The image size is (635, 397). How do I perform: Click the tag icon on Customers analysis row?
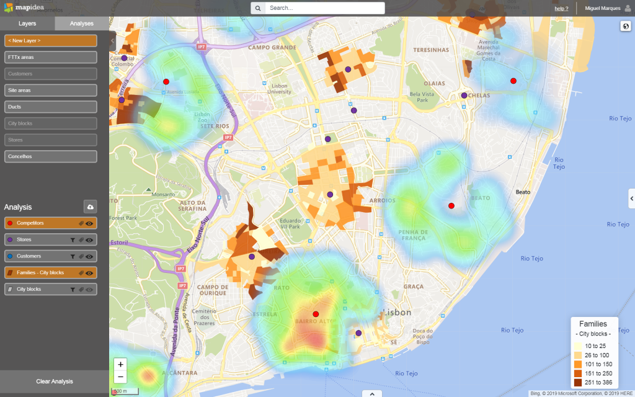(x=81, y=256)
